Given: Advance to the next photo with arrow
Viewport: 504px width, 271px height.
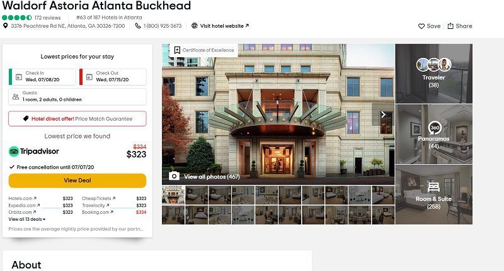Looking at the screenshot, I should click(383, 114).
